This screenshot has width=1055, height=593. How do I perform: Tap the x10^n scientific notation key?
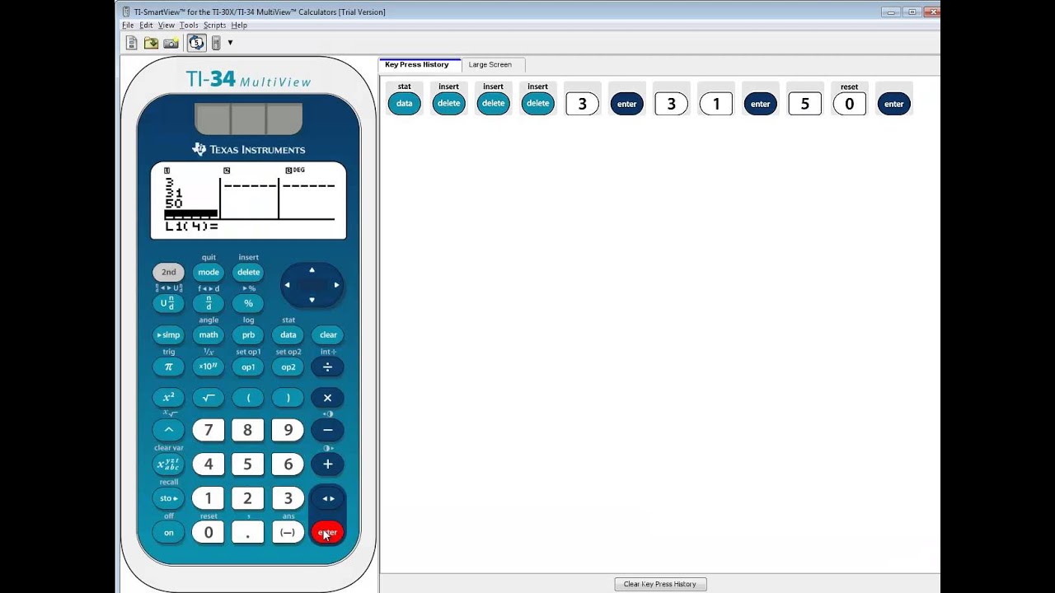[209, 367]
